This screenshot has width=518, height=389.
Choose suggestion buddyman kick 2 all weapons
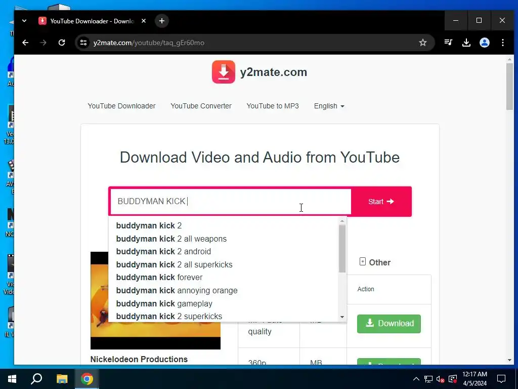point(223,239)
